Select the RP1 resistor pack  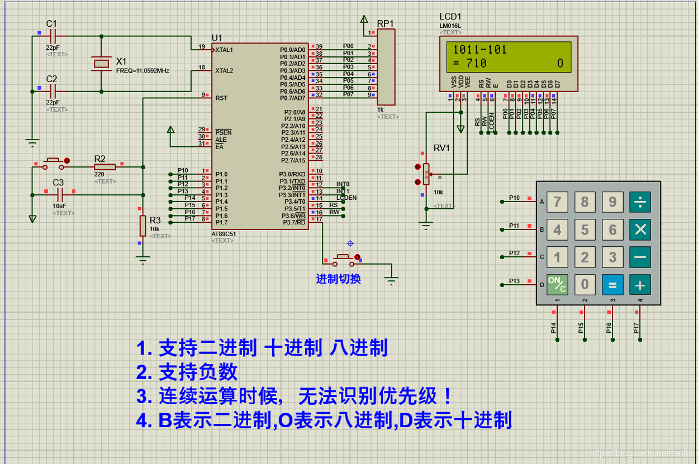pyautogui.click(x=387, y=67)
